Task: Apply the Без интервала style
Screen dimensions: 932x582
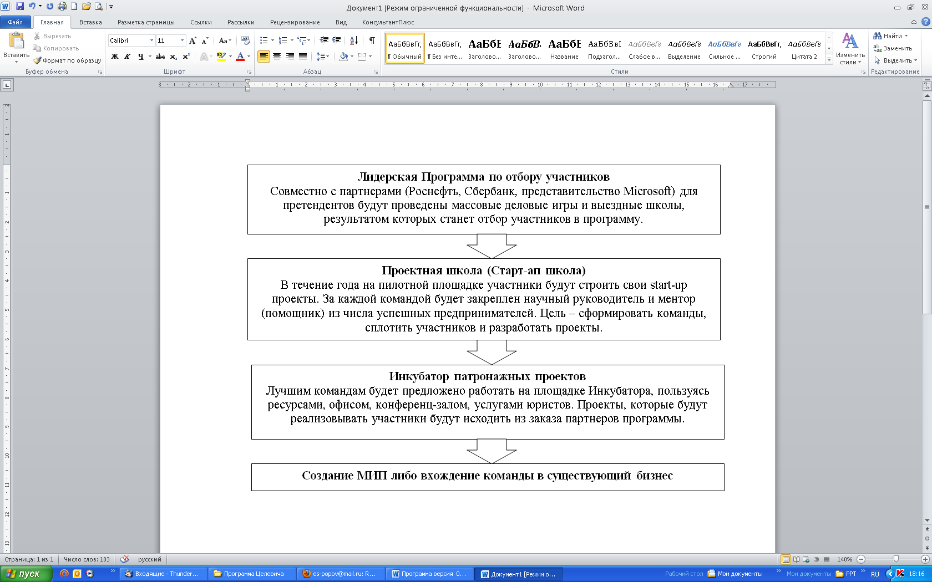Action: [445, 48]
